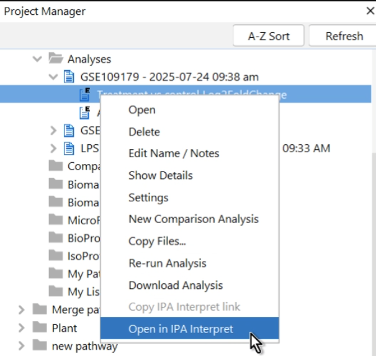Viewport: 376px width, 356px height.
Task: Click the GSE109179 analysis document icon
Action: [x=70, y=77]
